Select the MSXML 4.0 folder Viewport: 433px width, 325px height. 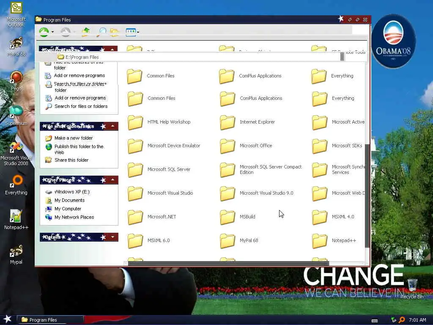[x=333, y=217]
